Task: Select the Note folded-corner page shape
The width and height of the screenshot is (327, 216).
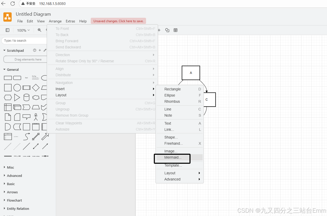Action: (x=8, y=117)
